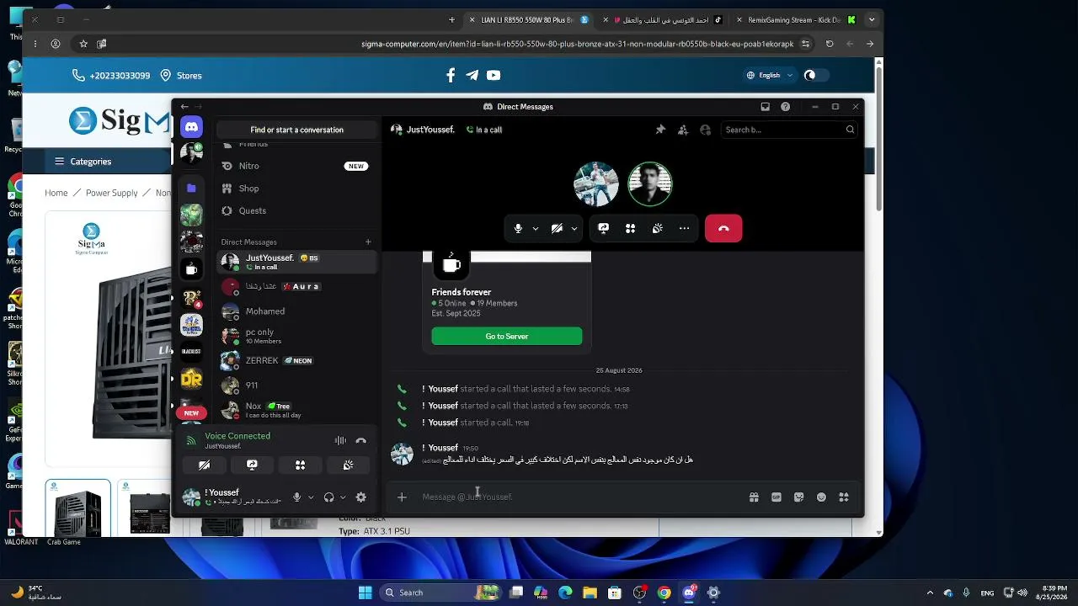Click Go to Server button

[506, 337]
